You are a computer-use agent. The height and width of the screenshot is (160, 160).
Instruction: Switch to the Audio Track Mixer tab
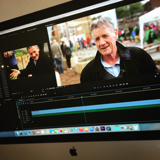(14, 35)
